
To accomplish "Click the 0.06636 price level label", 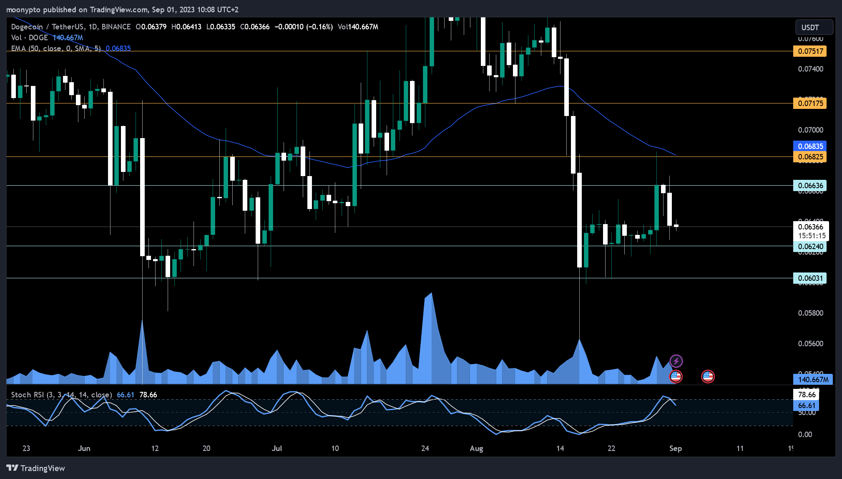I will point(810,186).
